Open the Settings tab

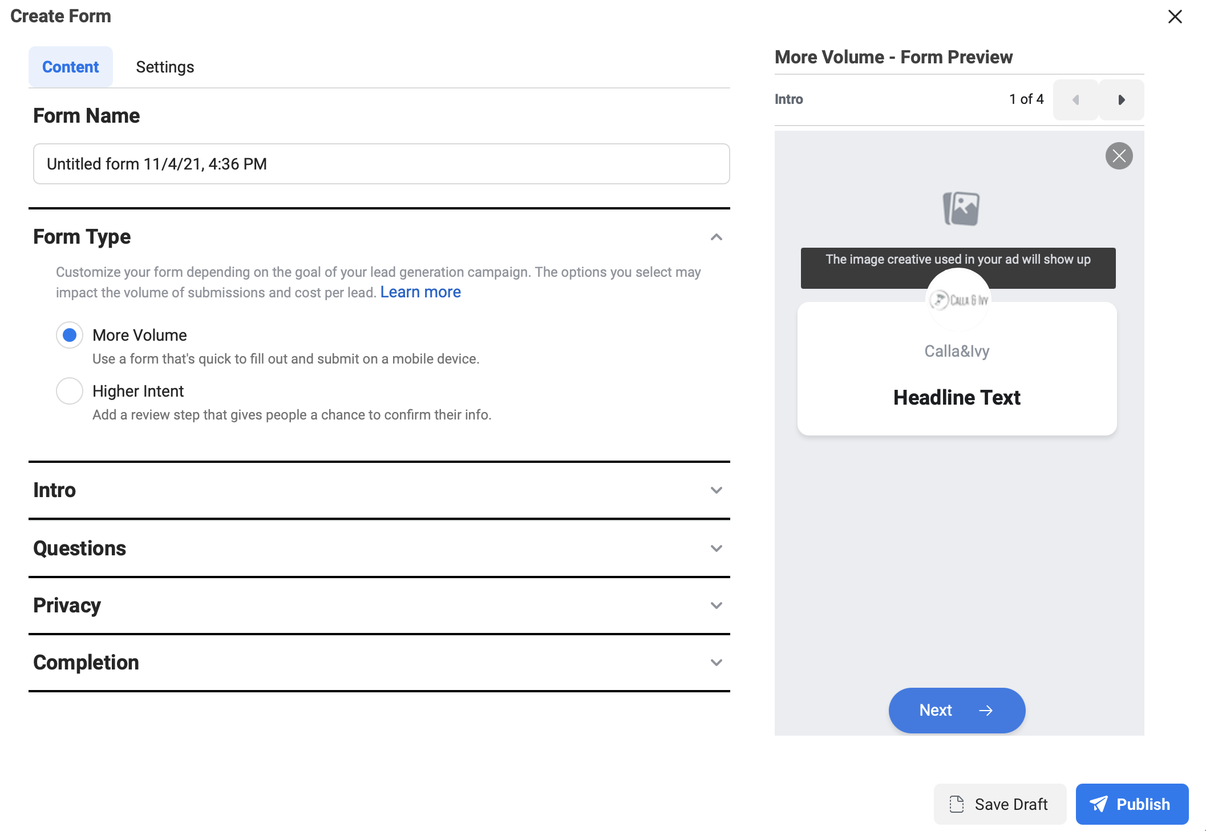point(165,67)
